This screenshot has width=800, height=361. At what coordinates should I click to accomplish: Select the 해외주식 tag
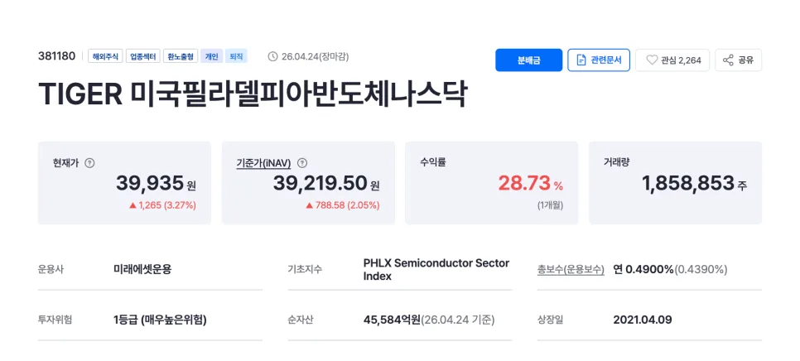tap(105, 56)
